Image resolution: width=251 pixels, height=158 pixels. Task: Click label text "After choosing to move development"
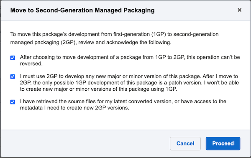point(64,57)
